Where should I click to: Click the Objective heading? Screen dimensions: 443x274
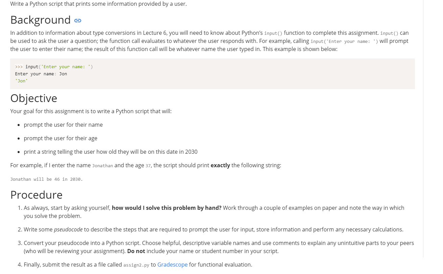coord(34,98)
